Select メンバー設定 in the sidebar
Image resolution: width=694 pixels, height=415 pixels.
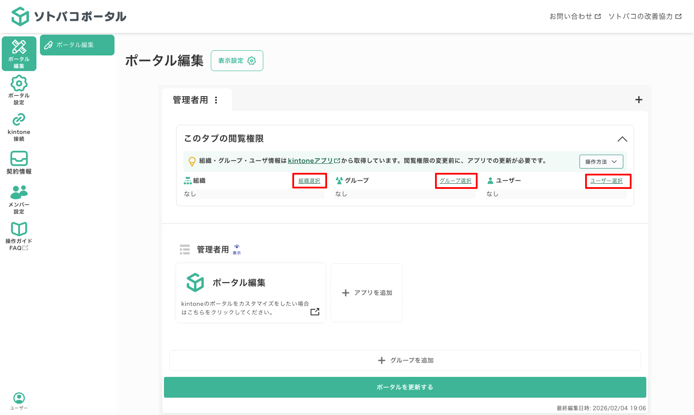coord(19,200)
